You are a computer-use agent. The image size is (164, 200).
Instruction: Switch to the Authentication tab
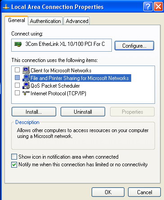pyautogui.click(x=45, y=21)
